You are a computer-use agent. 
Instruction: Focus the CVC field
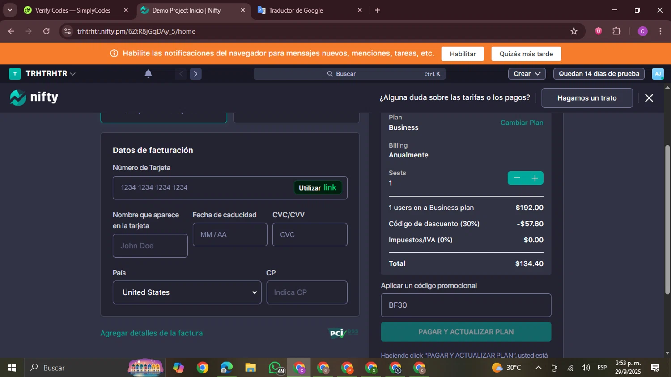click(x=310, y=234)
